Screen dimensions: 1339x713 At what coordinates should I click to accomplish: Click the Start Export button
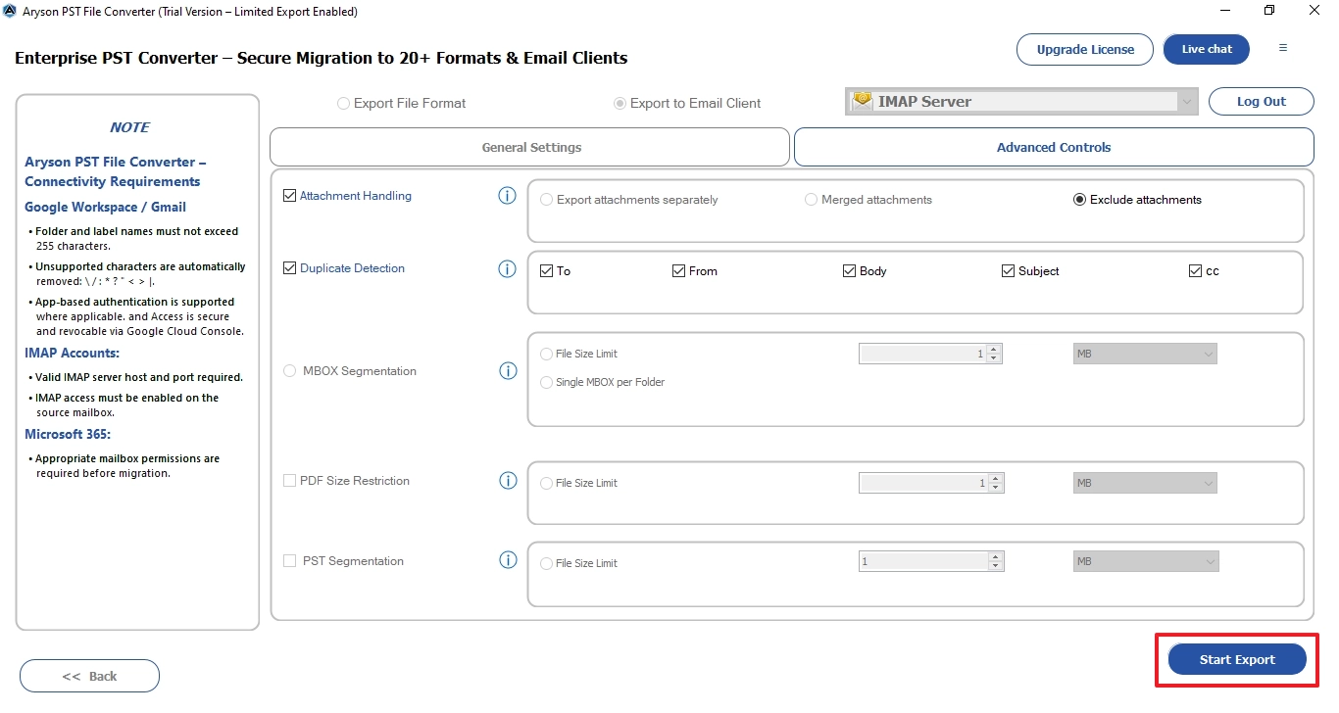(x=1237, y=660)
